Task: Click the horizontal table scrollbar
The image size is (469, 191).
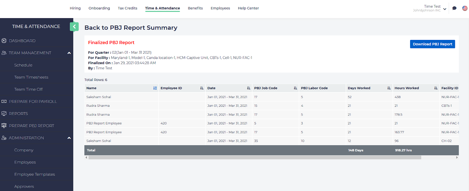Action: pyautogui.click(x=254, y=158)
